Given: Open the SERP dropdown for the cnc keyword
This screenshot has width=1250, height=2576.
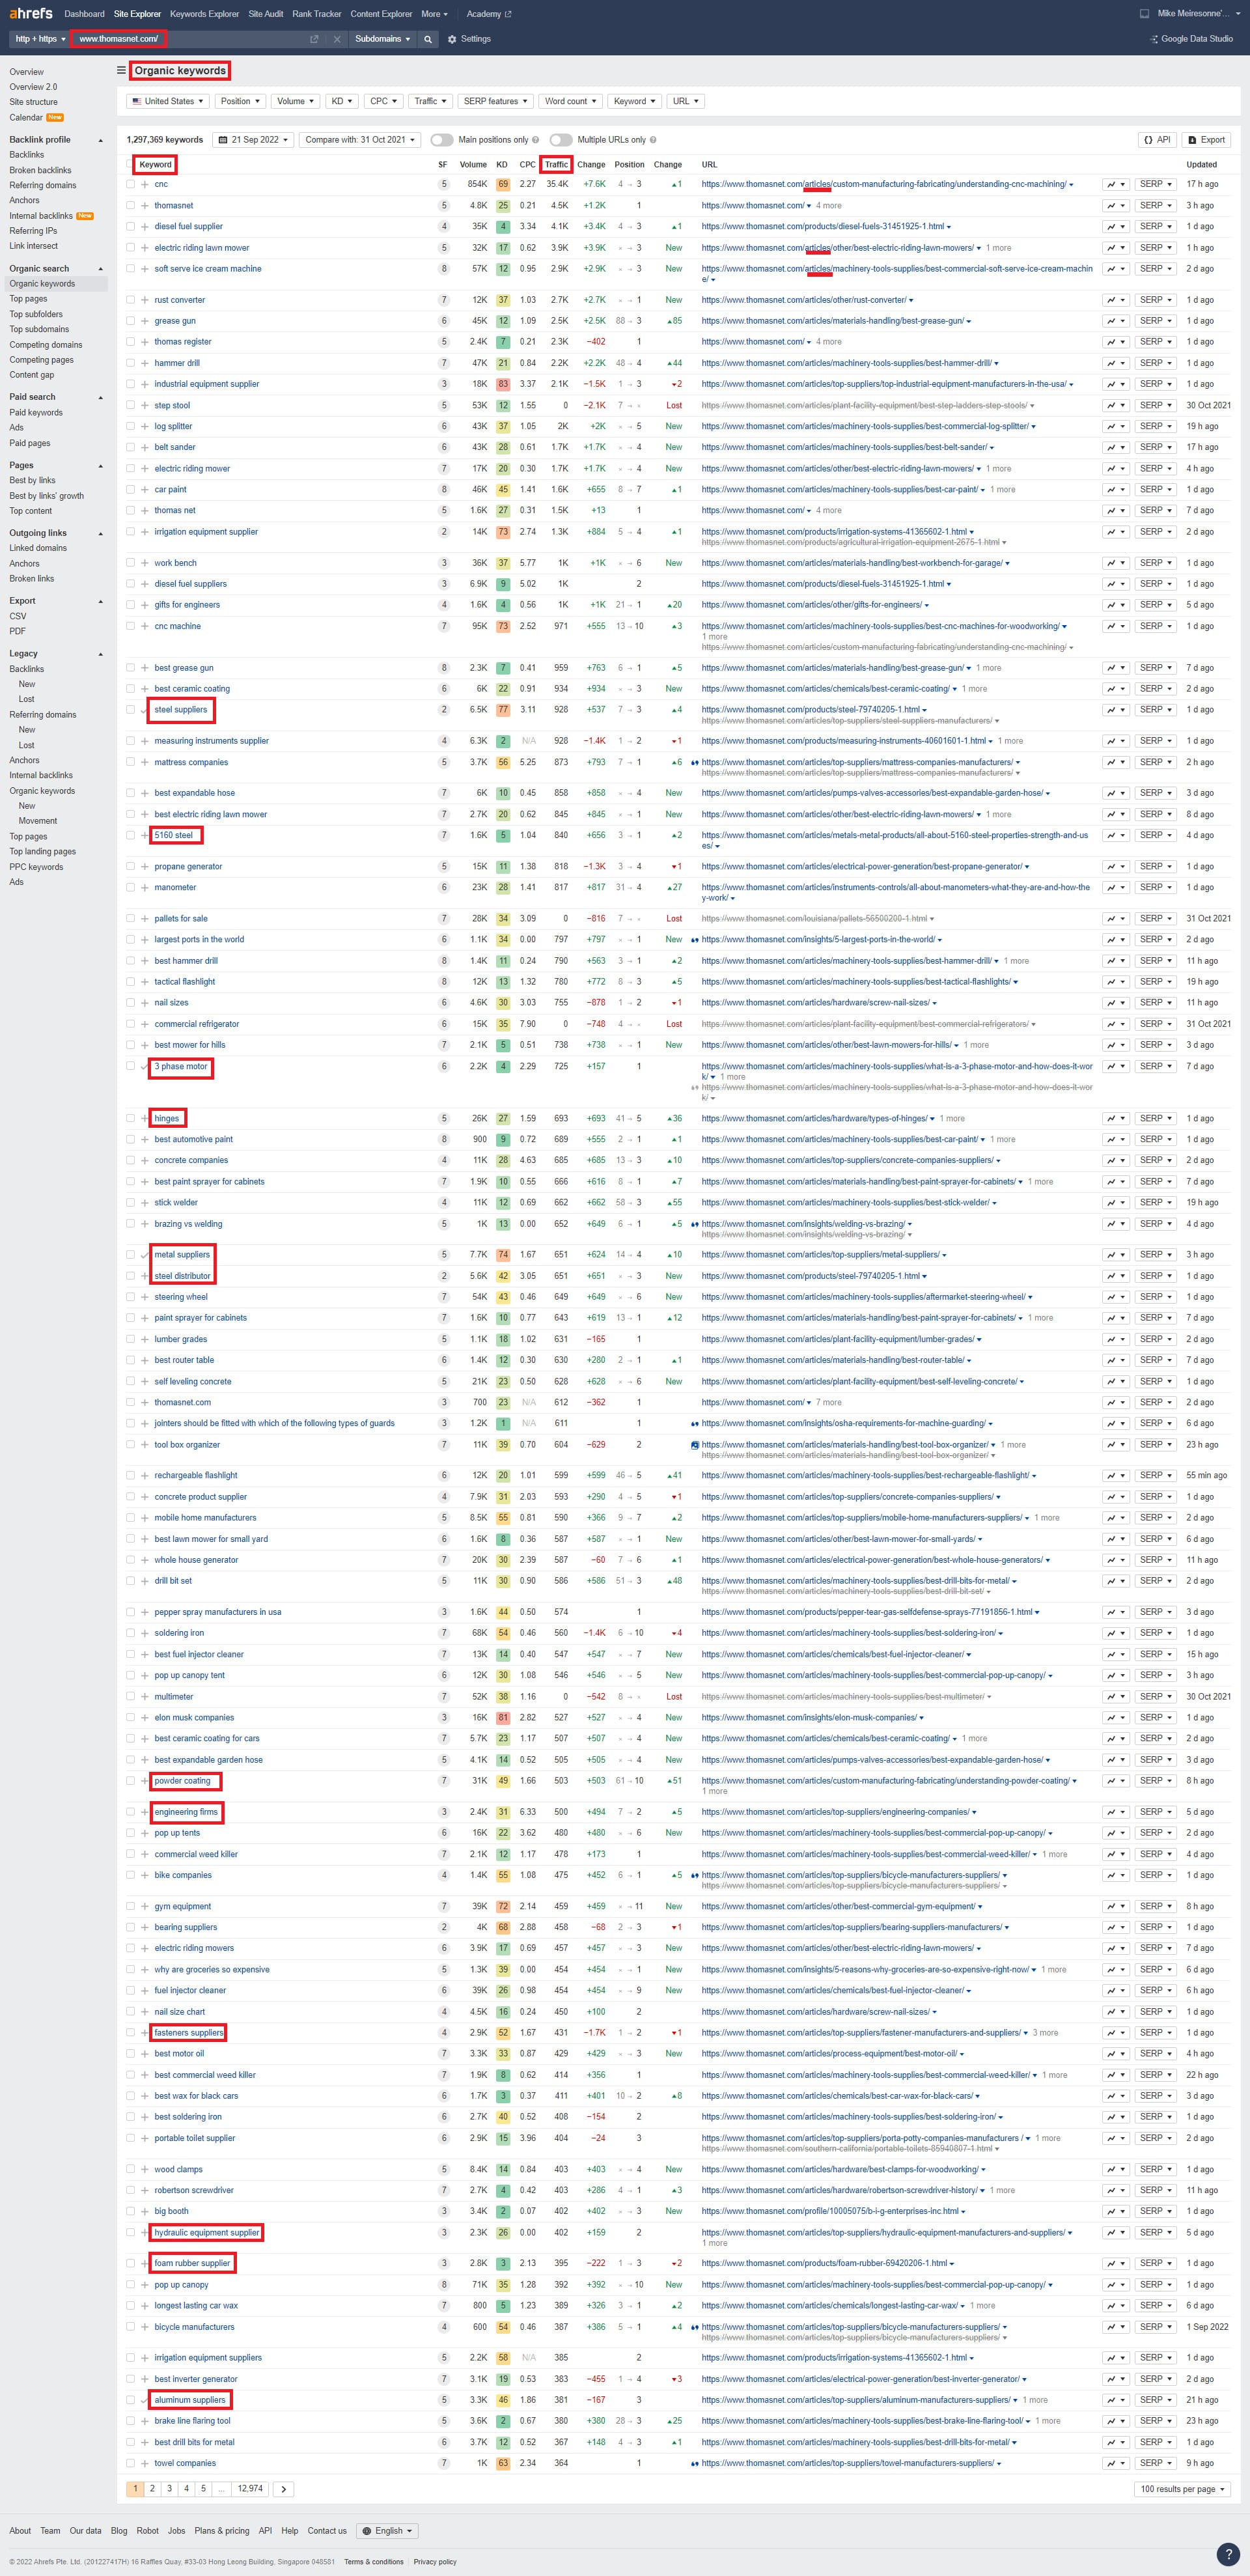Looking at the screenshot, I should [x=1155, y=184].
